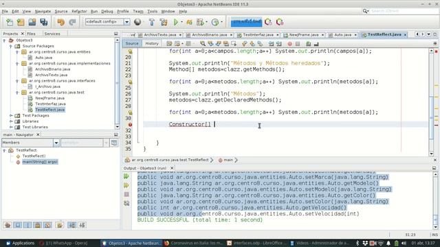Click the Stop icon in the Output panel
This screenshot has width=440, height=247.
(x=126, y=194)
